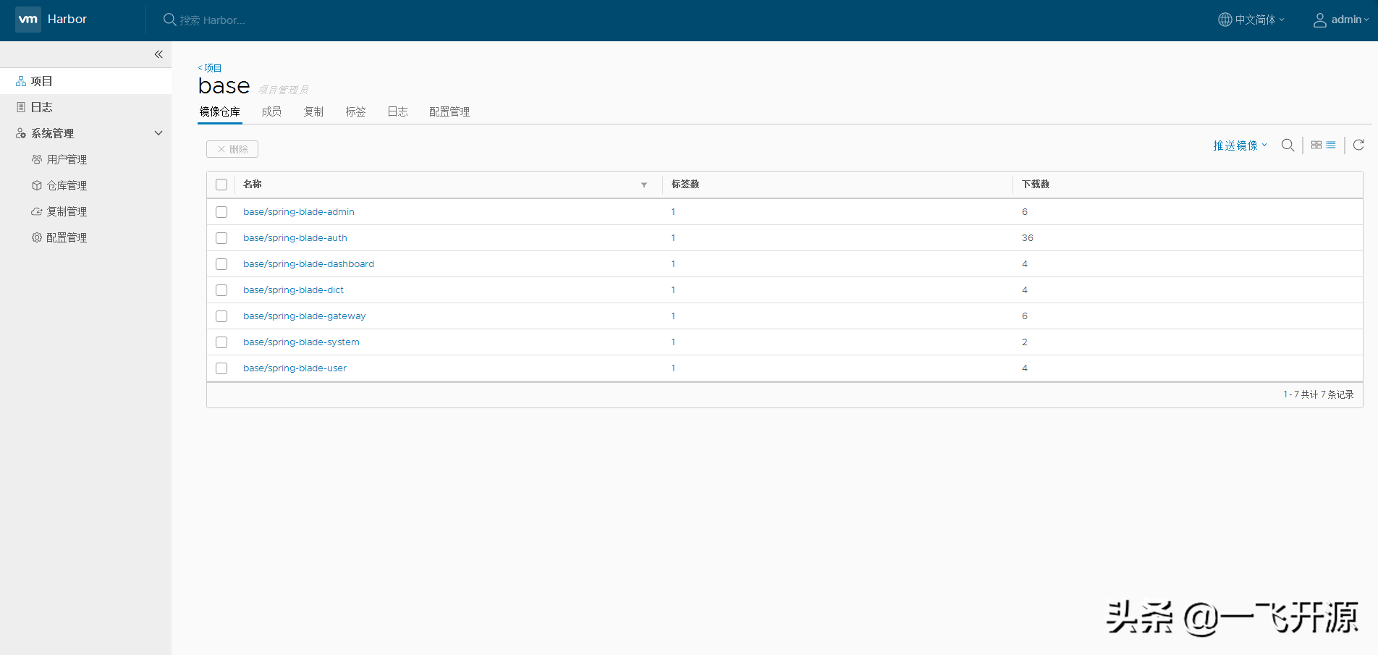Switch to the 成员 members tab
Screen dimensions: 1378x655
pos(271,111)
